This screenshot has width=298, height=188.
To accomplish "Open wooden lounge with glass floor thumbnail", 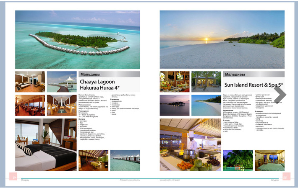I will (x=62, y=105).
